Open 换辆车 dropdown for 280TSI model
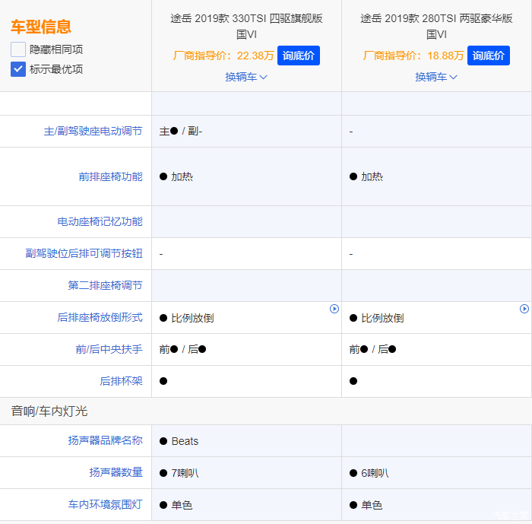The image size is (532, 524). 436,77
